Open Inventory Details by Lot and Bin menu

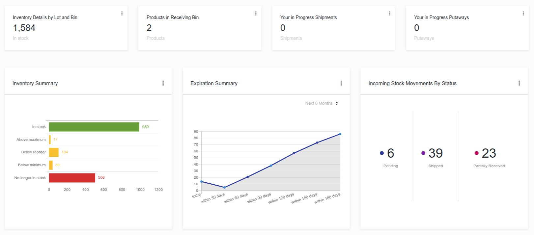pos(122,13)
